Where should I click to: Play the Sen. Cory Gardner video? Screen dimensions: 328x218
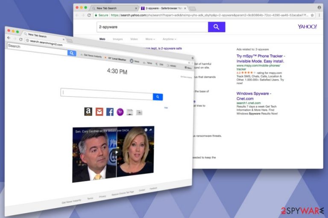117,152
